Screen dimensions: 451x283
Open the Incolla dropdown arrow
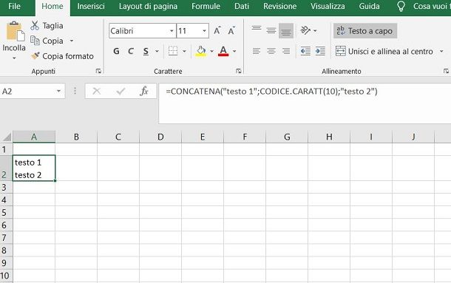[14, 58]
